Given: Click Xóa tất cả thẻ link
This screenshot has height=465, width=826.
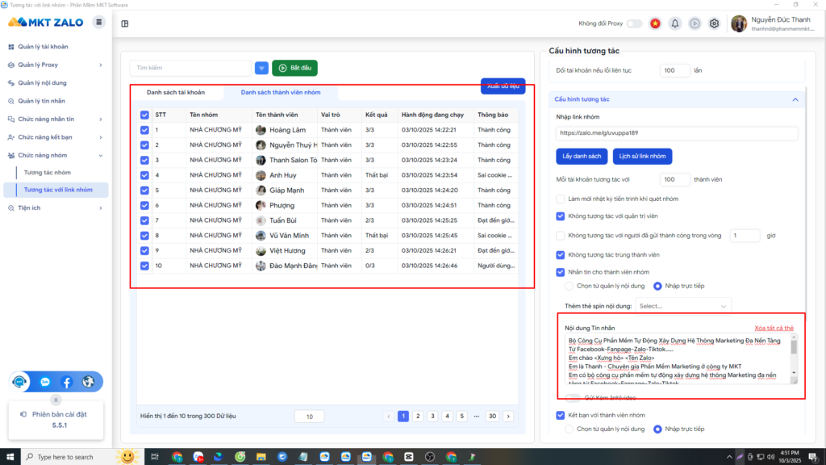Looking at the screenshot, I should click(774, 328).
